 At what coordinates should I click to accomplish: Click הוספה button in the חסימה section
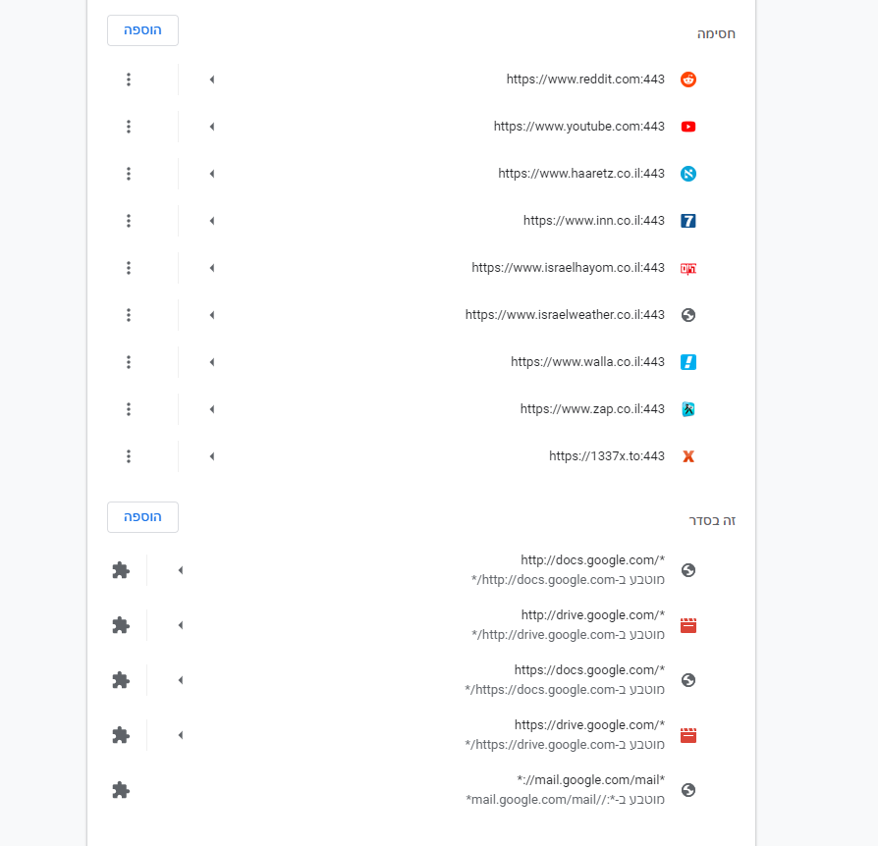142,30
